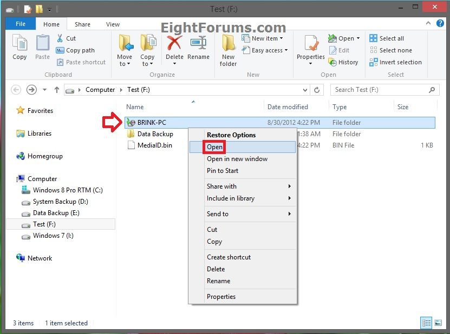The height and width of the screenshot is (334, 450).
Task: Choose Open in new window
Action: point(243,159)
